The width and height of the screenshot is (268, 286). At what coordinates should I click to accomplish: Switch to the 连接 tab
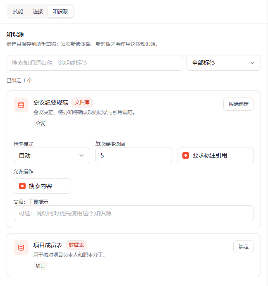point(38,12)
